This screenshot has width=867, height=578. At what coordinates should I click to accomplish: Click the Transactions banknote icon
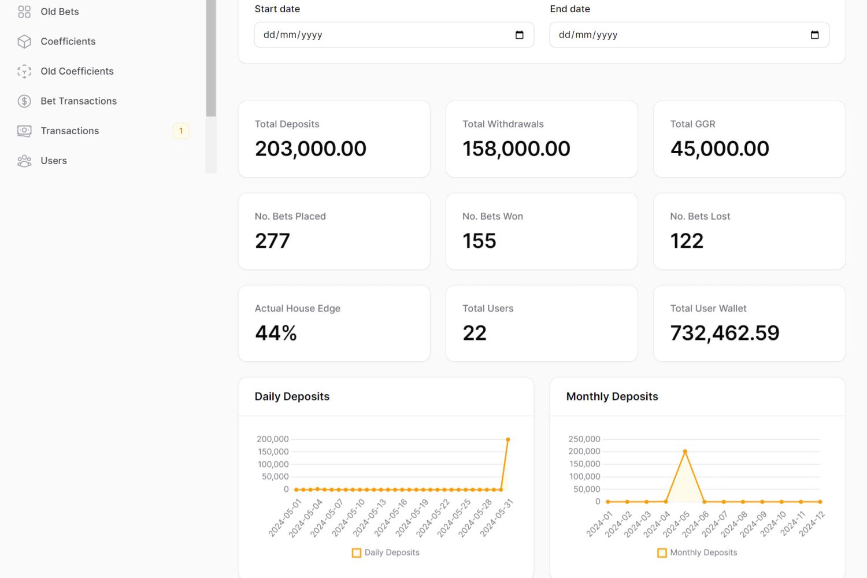tap(24, 131)
